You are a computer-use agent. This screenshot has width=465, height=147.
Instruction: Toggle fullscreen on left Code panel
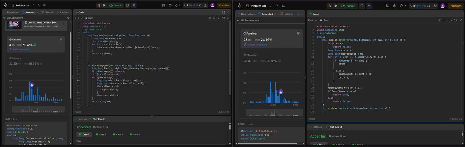(x=224, y=12)
